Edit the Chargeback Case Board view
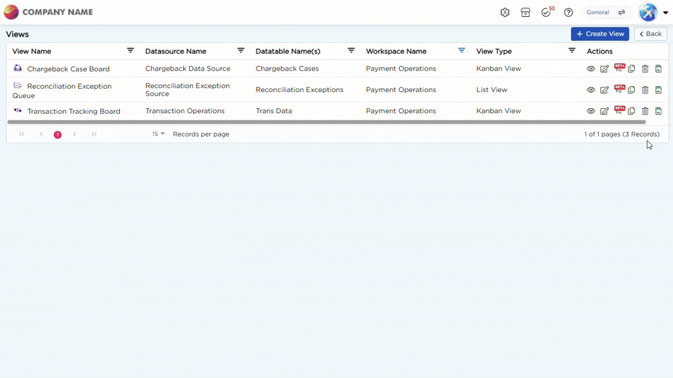Viewport: 673px width, 378px height. (x=604, y=69)
